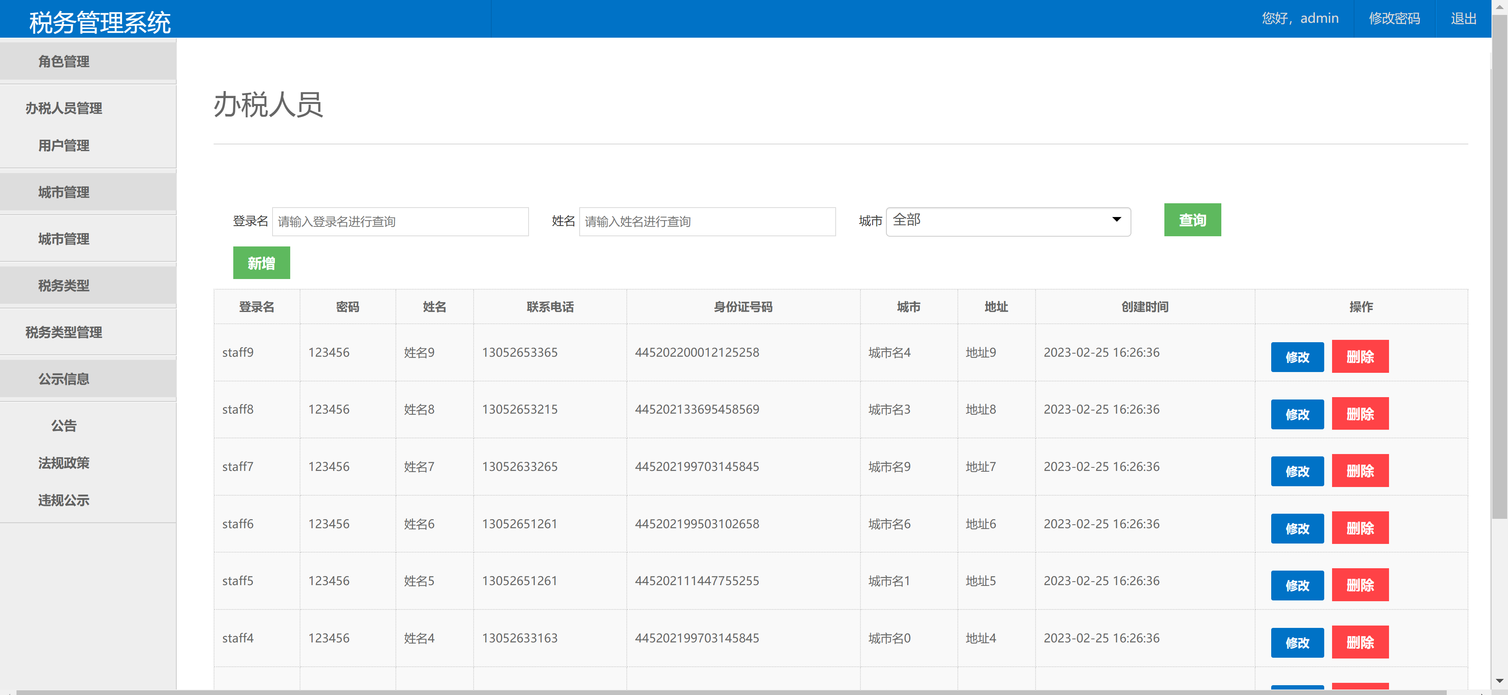Click 修改 for user staff9
Image resolution: width=1508 pixels, height=695 pixels.
(1297, 356)
